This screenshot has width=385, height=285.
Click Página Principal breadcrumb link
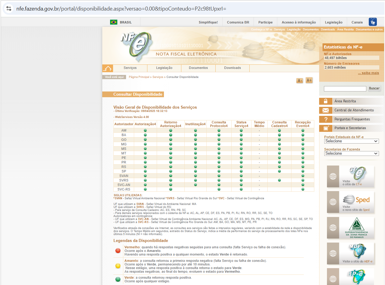click(x=139, y=77)
